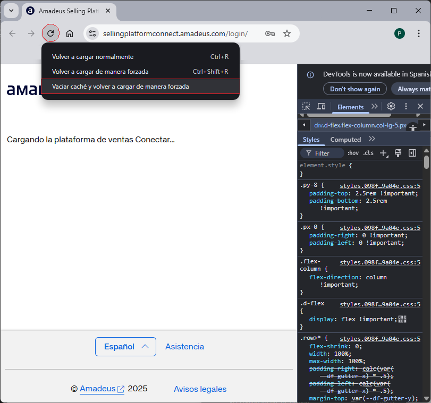The height and width of the screenshot is (403, 431).
Task: Click the DevTools info icon
Action: pyautogui.click(x=310, y=75)
